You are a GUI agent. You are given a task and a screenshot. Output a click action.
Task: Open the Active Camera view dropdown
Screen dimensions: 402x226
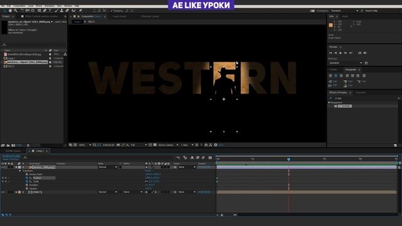click(x=168, y=145)
